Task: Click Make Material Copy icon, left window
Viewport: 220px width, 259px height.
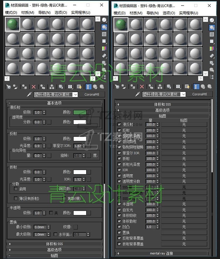Action: [x=43, y=87]
